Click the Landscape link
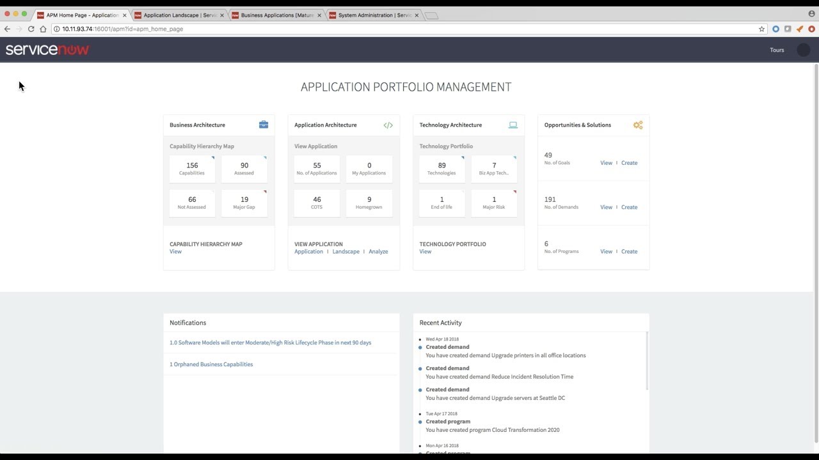819x460 pixels. [346, 252]
